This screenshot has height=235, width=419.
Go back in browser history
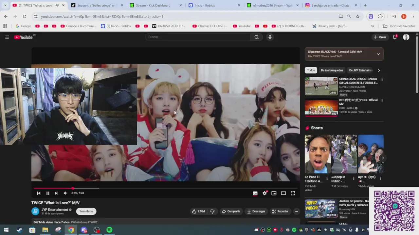[6, 16]
